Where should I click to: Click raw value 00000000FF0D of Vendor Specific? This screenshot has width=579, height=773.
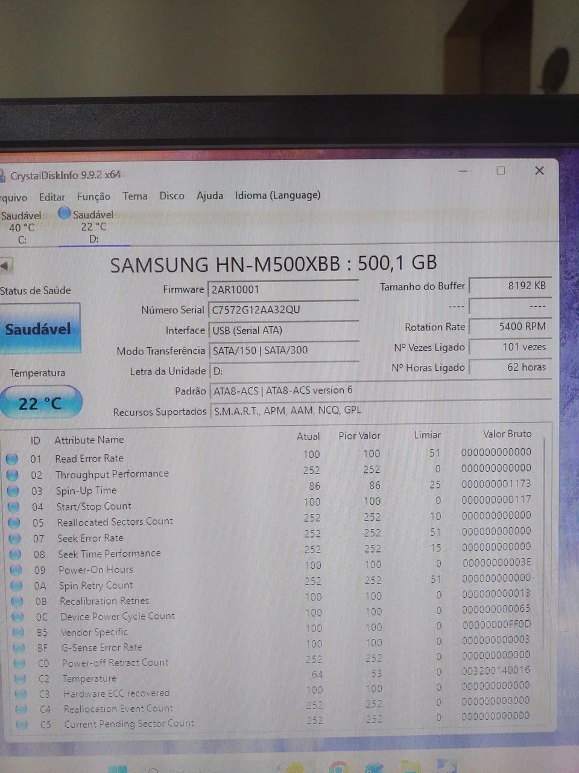point(497,624)
